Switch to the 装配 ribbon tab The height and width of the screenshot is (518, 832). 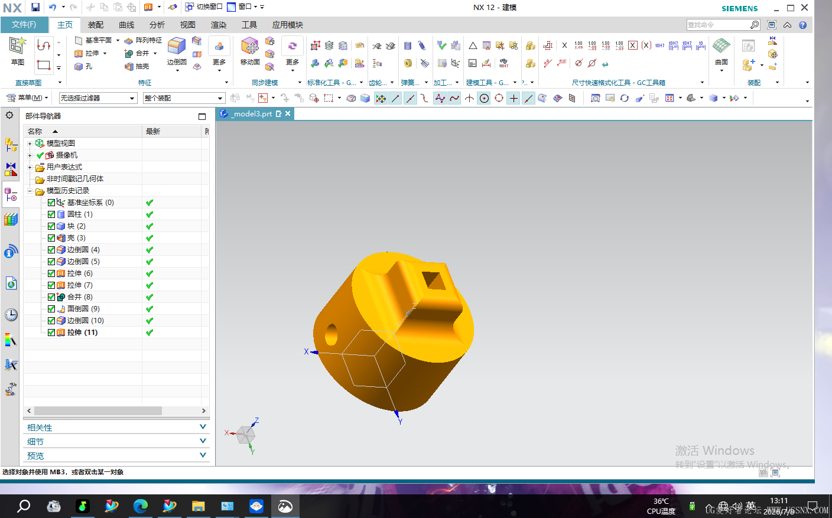pos(96,25)
